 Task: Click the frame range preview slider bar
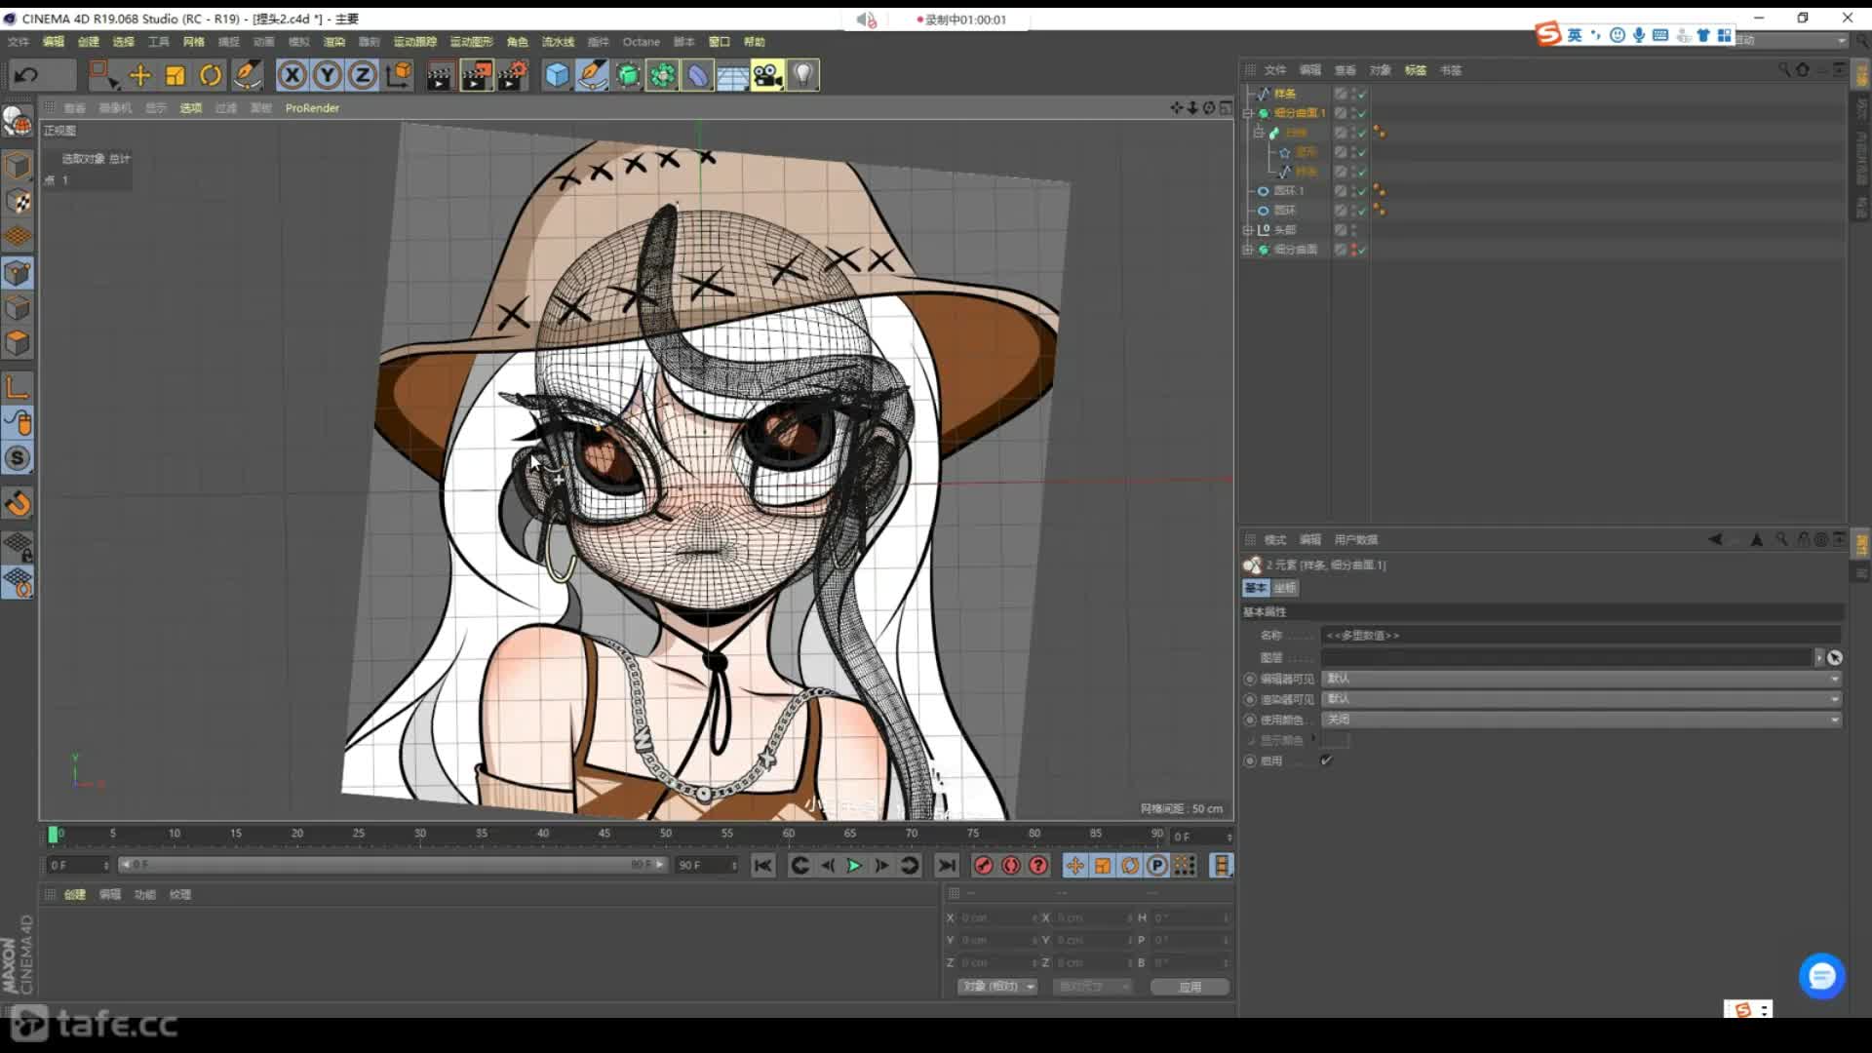point(393,865)
